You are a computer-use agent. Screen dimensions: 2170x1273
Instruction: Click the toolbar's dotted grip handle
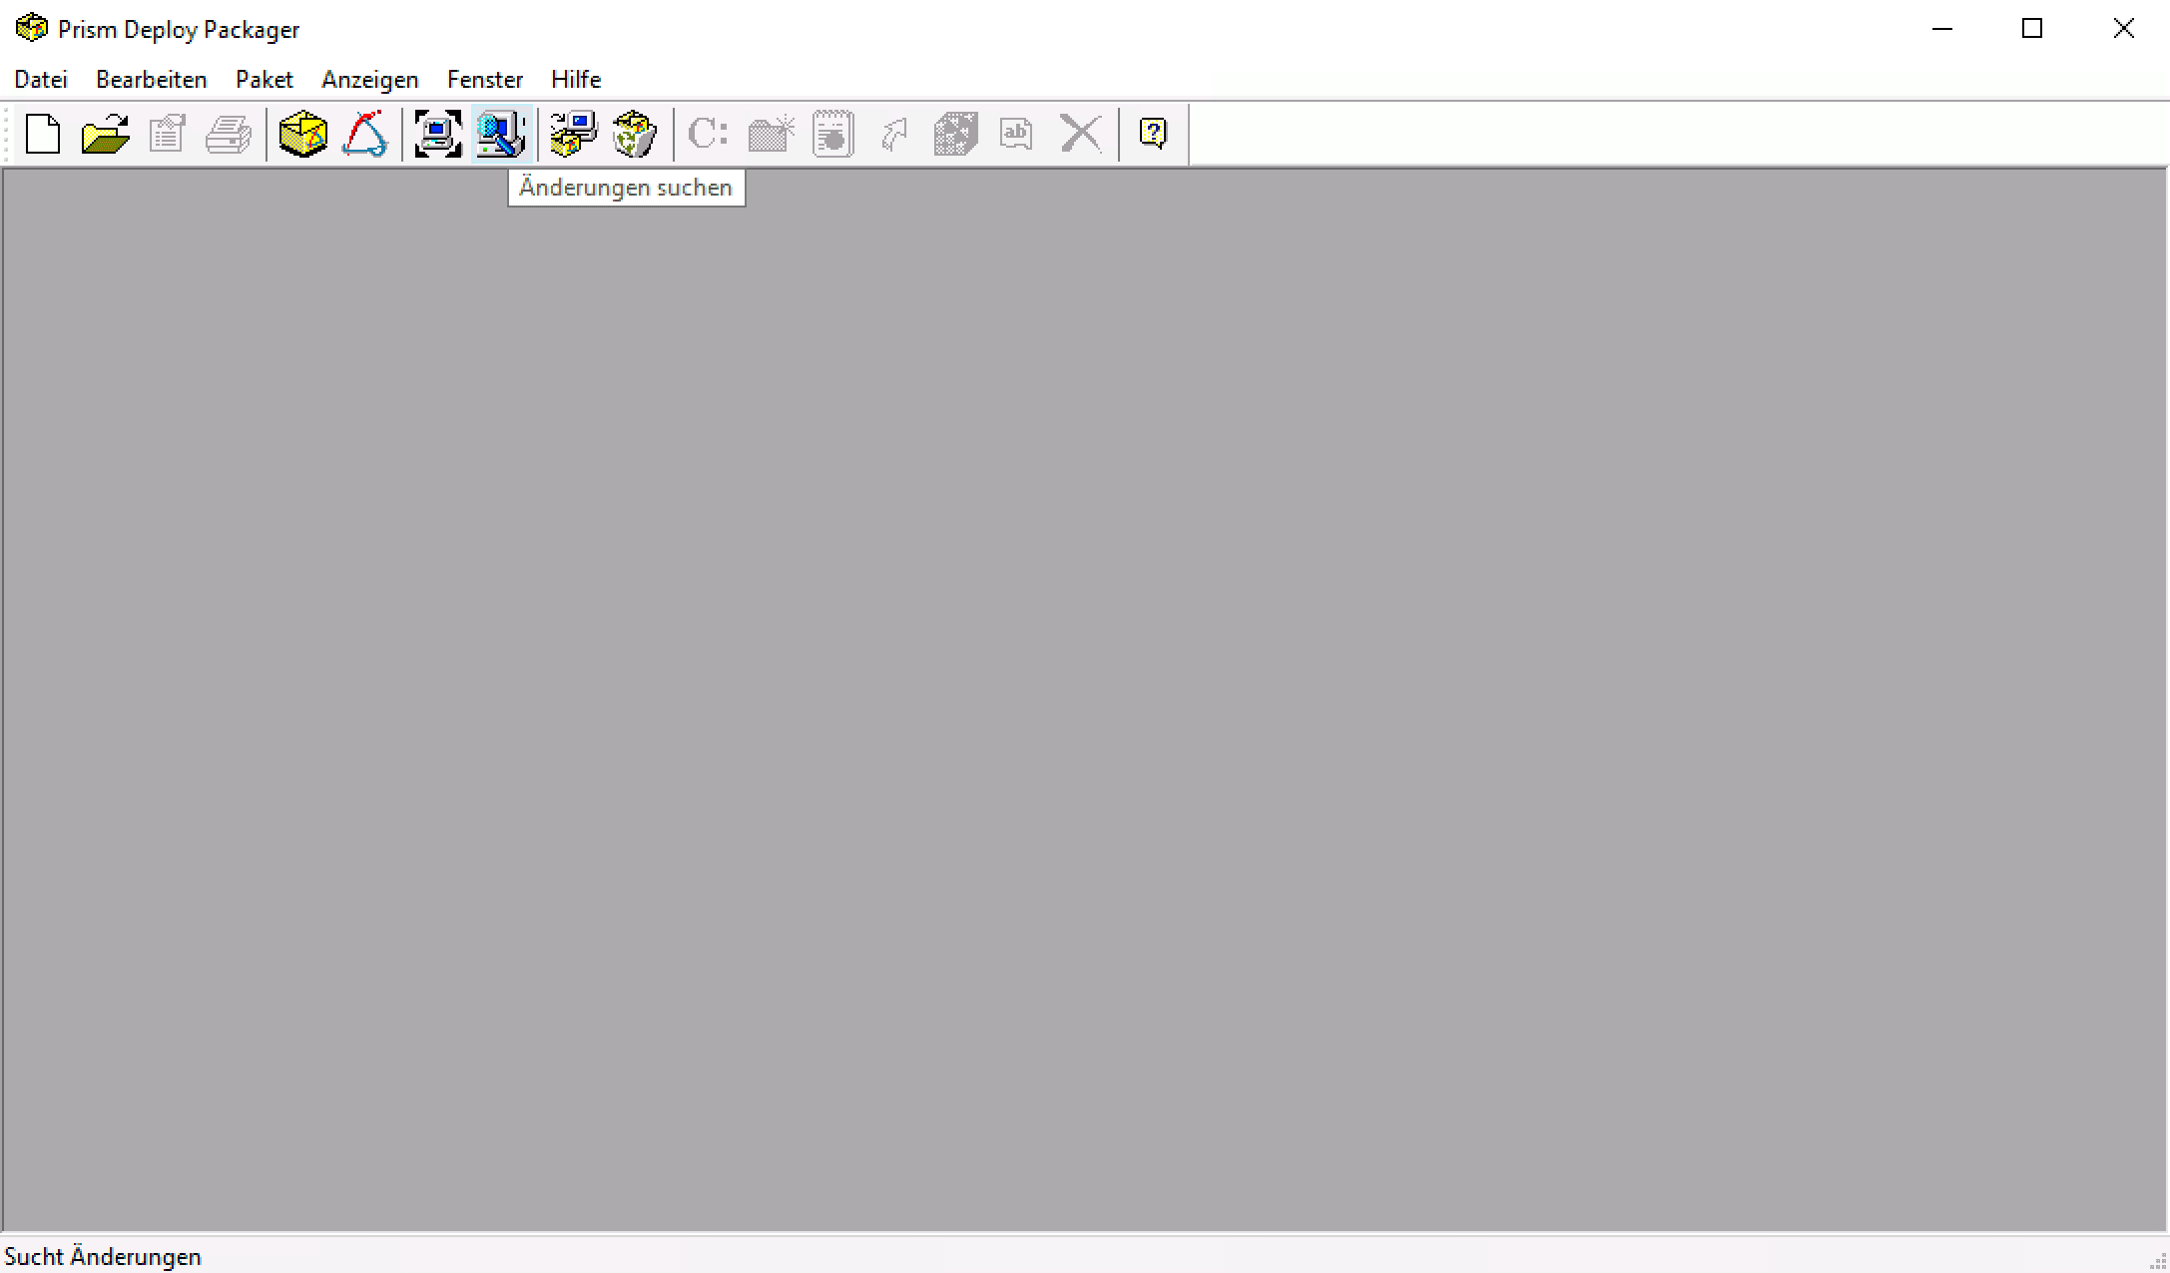7,134
